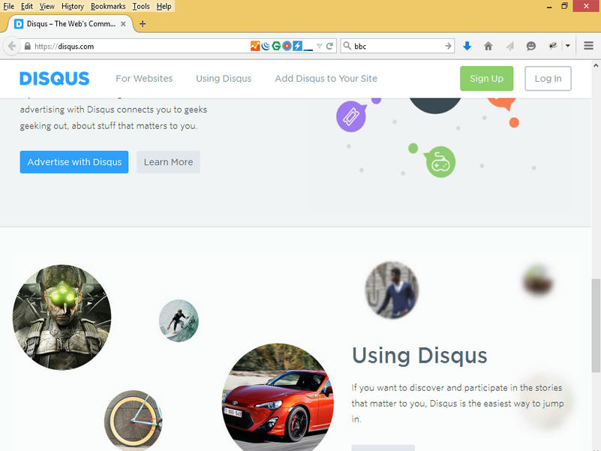601x451 pixels.
Task: Select the Disqus – The Web's Comm... tab
Action: (70, 24)
